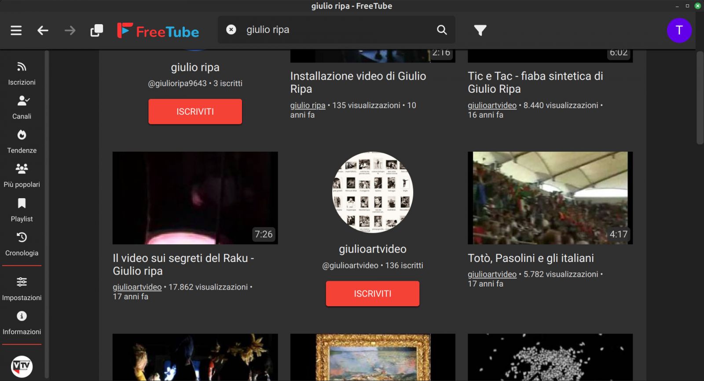This screenshot has height=381, width=704.
Task: Open the white particles video thumbnail
Action: pos(550,357)
